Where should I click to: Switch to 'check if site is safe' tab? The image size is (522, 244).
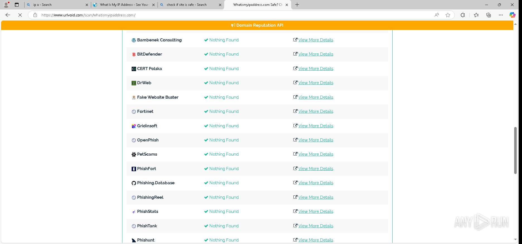[x=190, y=5]
